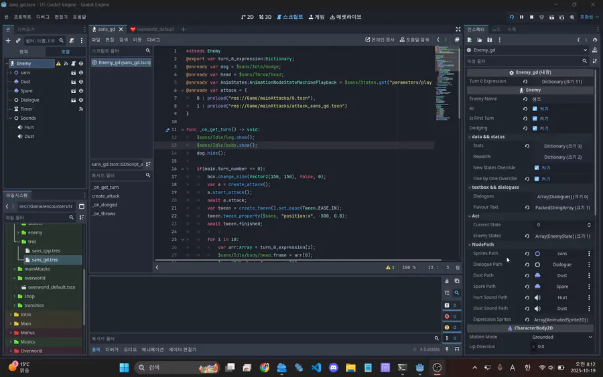Open documentation for Enemy_gd object

(x=595, y=50)
